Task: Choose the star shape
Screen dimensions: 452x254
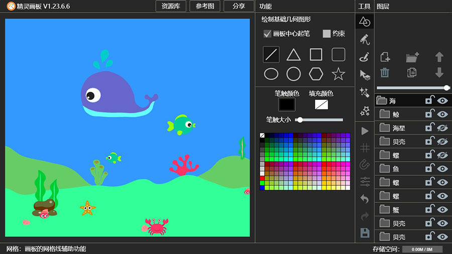Action: 338,74
